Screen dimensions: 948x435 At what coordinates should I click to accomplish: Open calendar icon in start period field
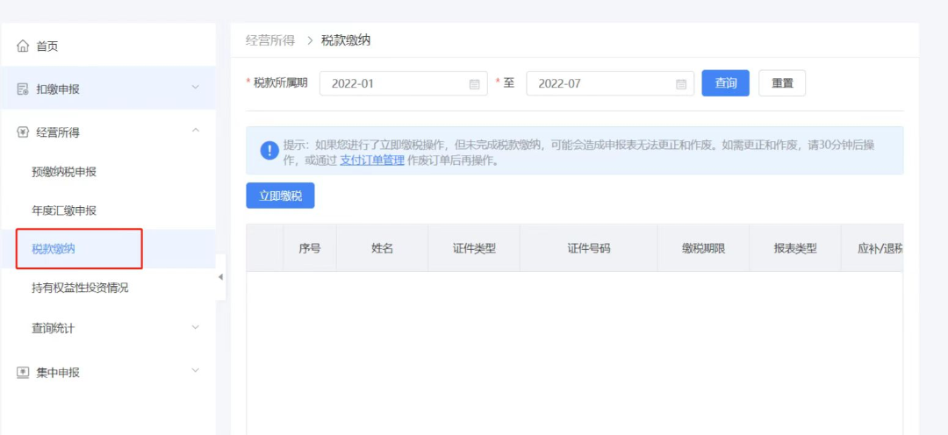point(474,84)
